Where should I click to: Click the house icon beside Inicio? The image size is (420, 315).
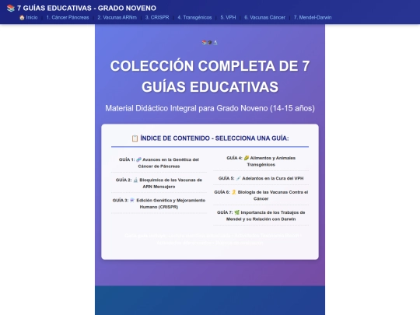tap(22, 17)
